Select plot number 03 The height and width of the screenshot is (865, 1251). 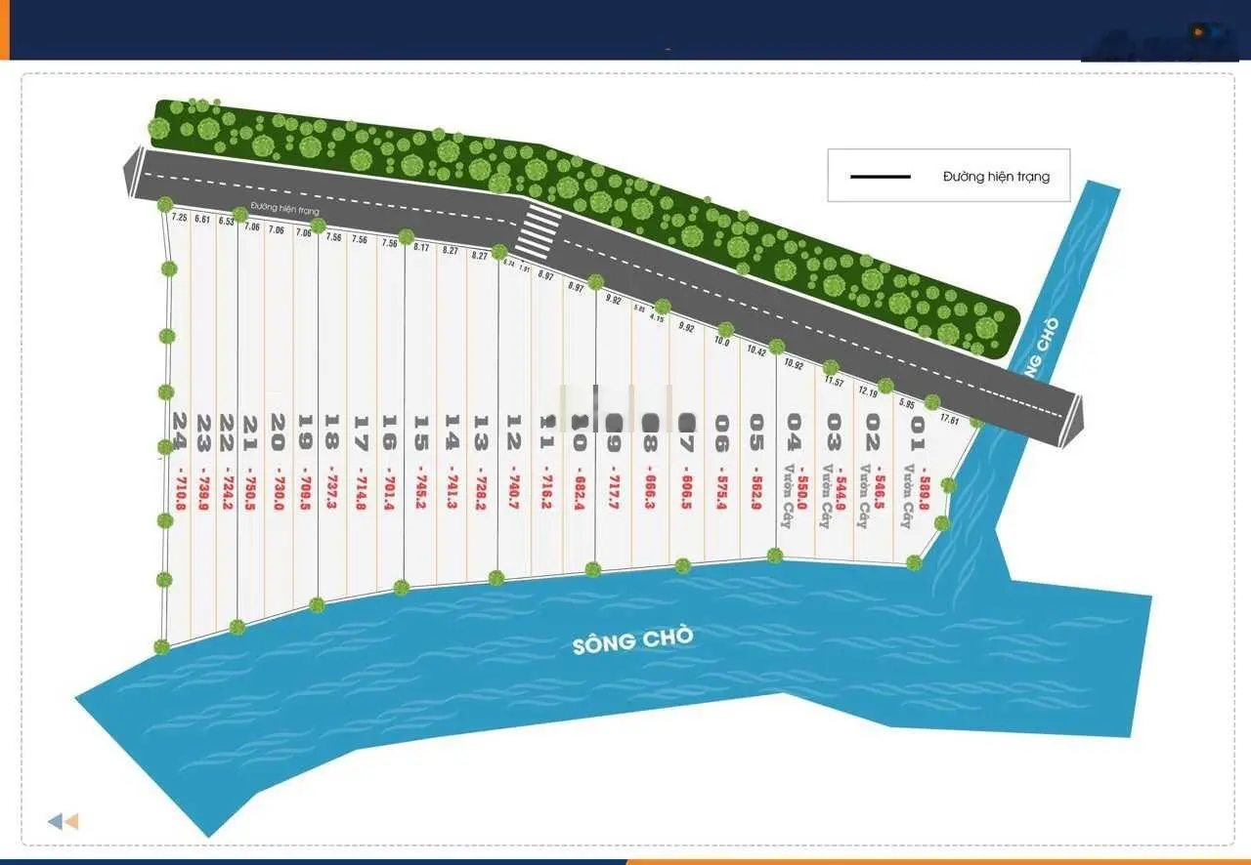[x=834, y=431]
